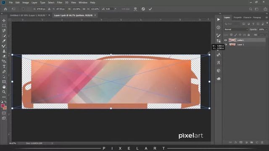269x151 pixels.
Task: Click the foreground color swatch
Action: pyautogui.click(x=3, y=106)
